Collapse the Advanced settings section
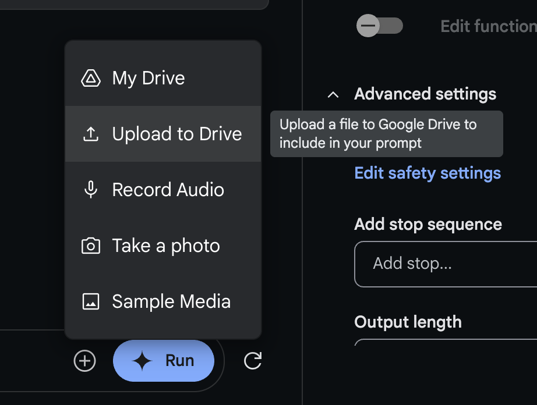The image size is (537, 405). point(333,95)
